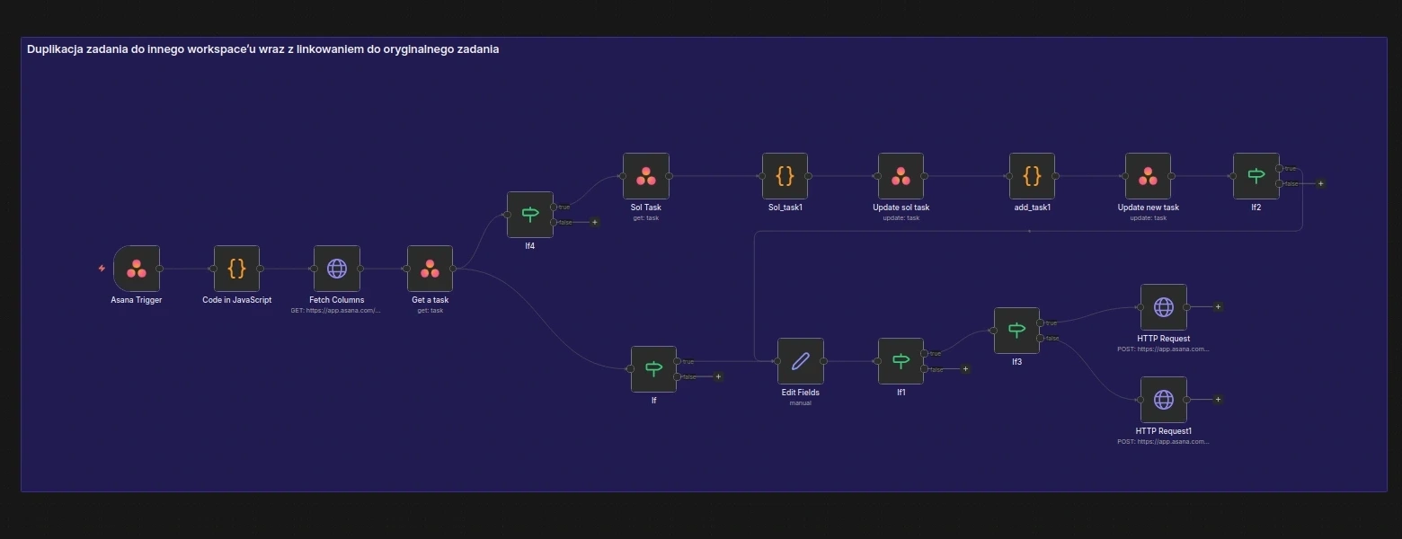Select the Update sol task node
Viewport: 1402px width, 539px height.
[901, 175]
